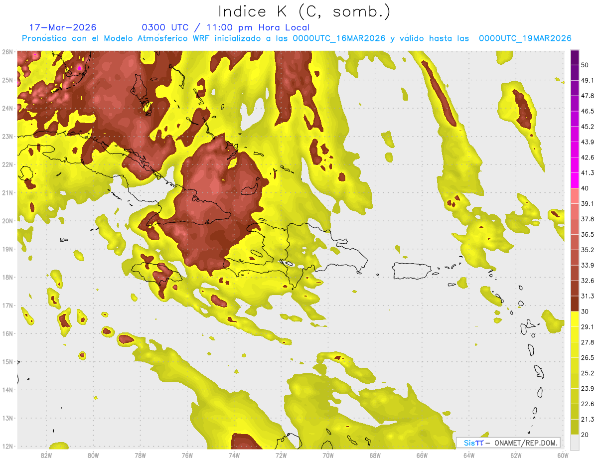
Task: Click the "26N" latitude label
Action: [x=7, y=52]
